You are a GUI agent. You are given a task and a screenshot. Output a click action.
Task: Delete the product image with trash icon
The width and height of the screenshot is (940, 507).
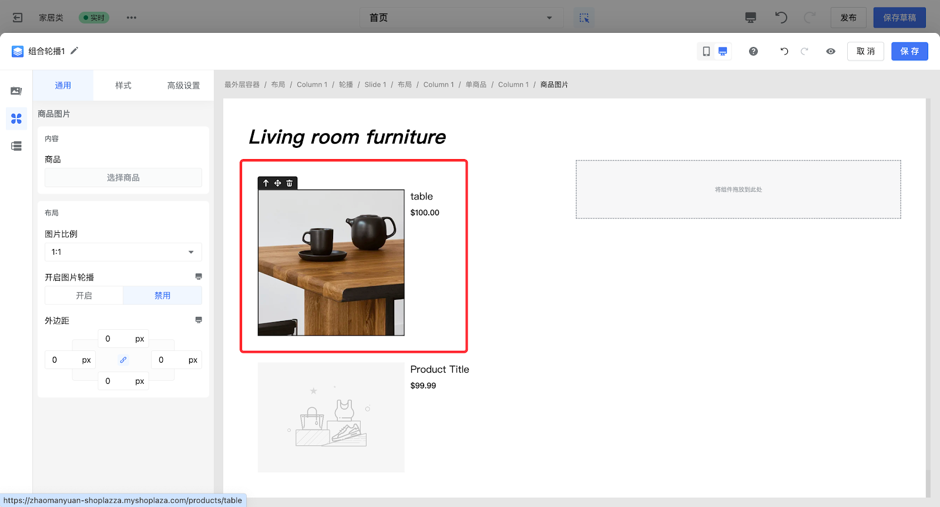(x=290, y=183)
